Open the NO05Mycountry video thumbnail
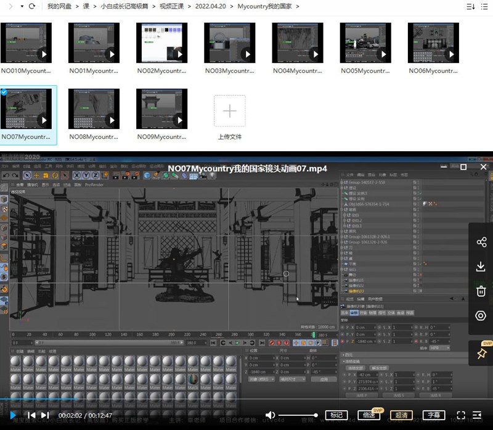 365,43
